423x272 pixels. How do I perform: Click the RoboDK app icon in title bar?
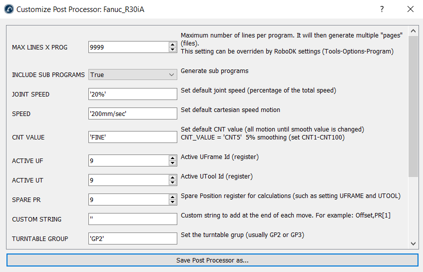click(x=8, y=9)
